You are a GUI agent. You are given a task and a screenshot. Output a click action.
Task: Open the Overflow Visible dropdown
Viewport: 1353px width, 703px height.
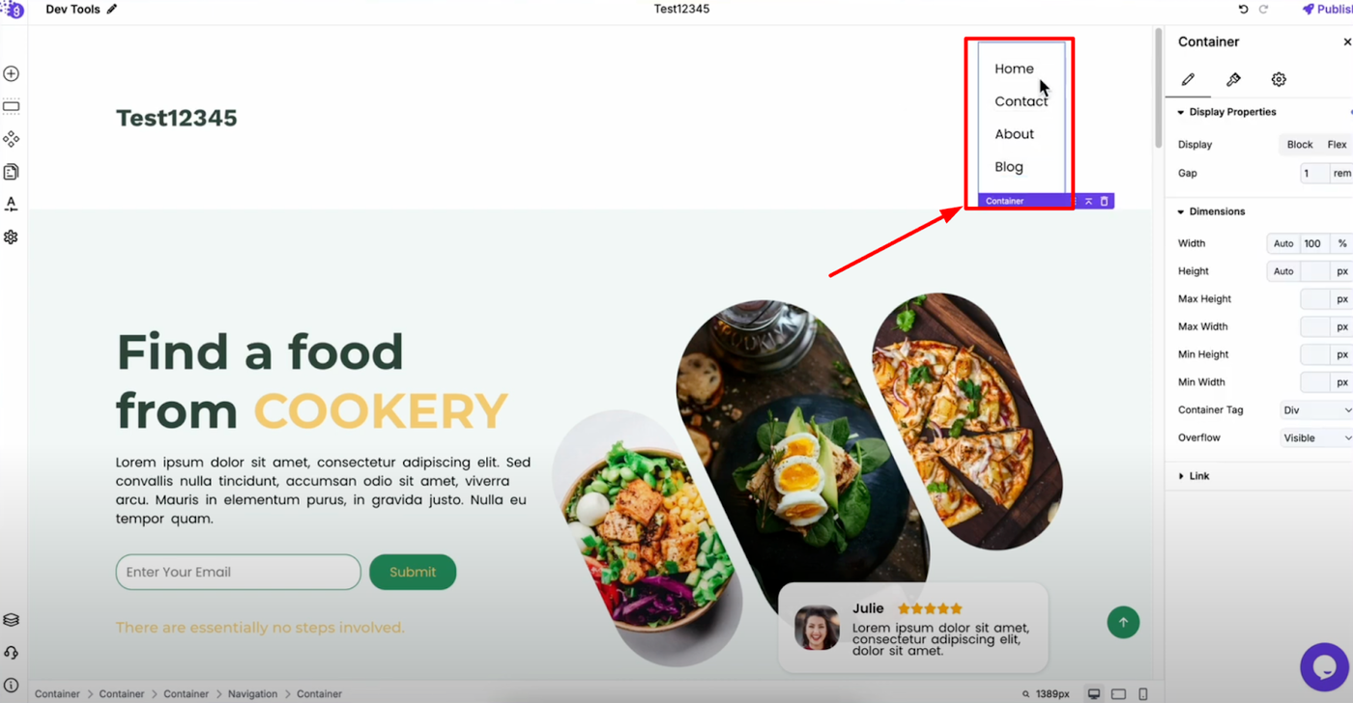click(x=1315, y=437)
